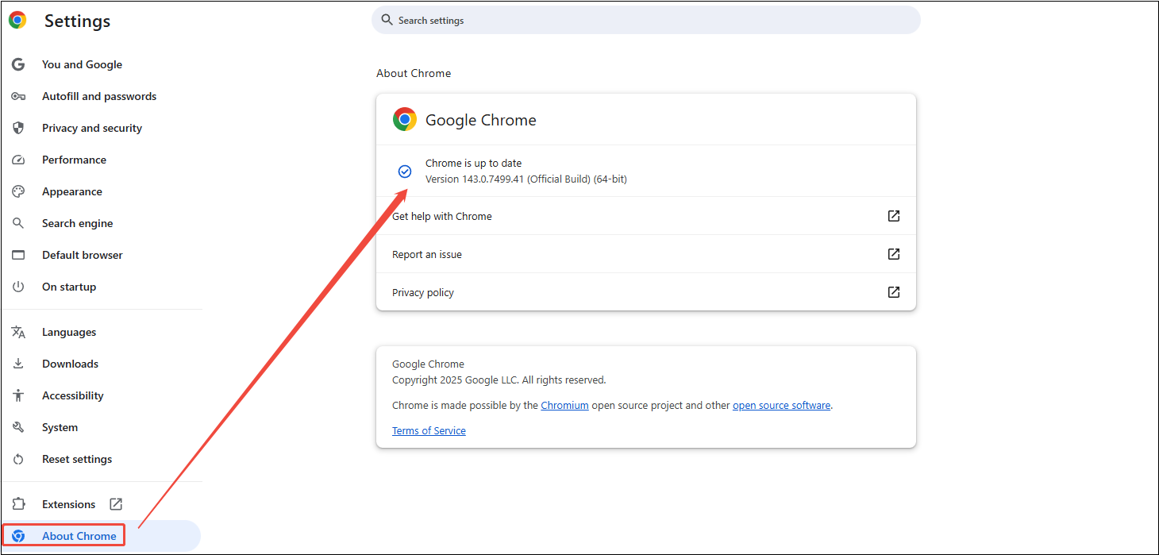The image size is (1159, 555).
Task: Select the Appearance paintbrush icon
Action: pyautogui.click(x=17, y=191)
